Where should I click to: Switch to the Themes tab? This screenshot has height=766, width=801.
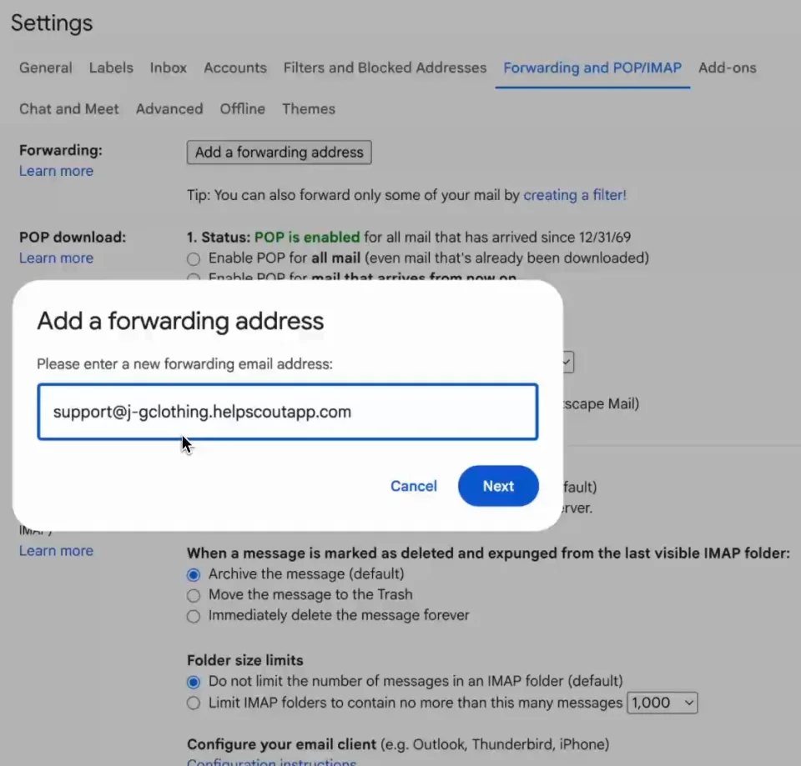[309, 108]
